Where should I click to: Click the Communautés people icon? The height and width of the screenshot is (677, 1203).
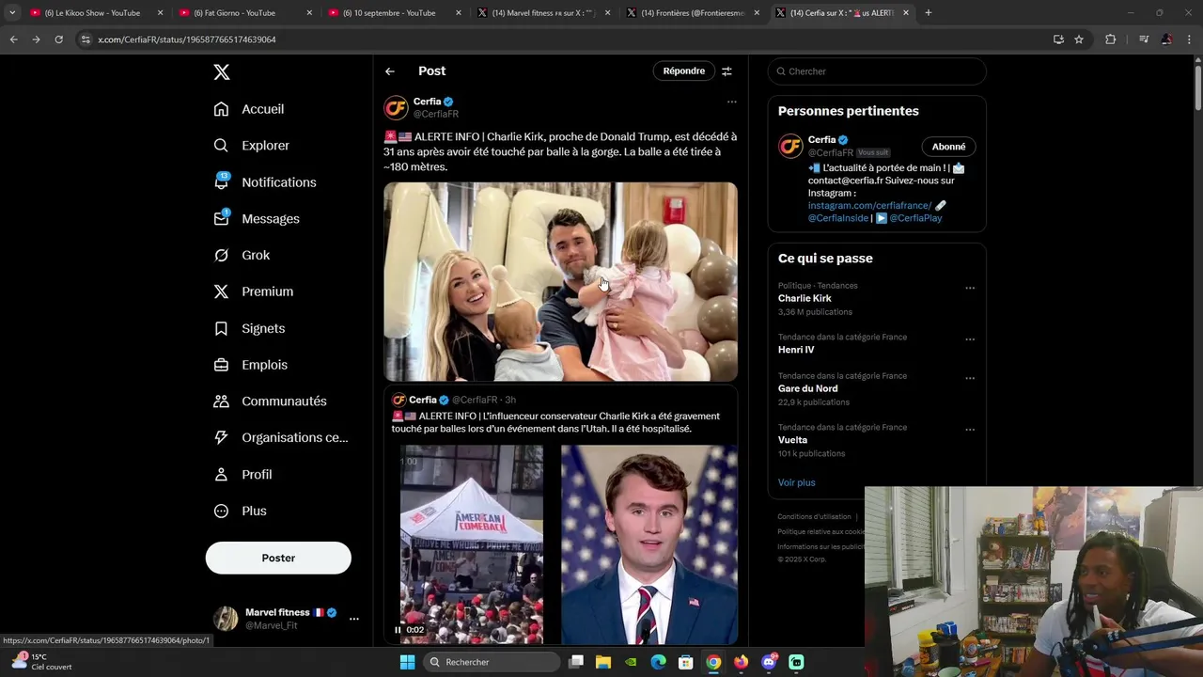click(221, 401)
